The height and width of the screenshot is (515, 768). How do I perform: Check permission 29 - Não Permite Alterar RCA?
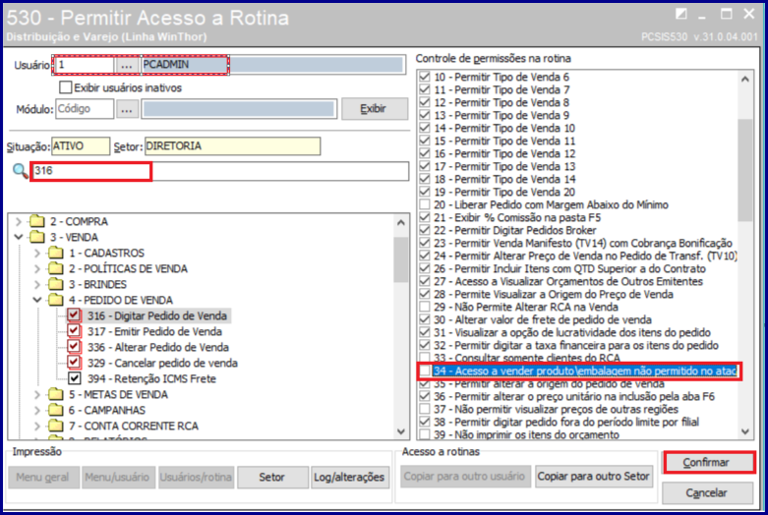click(425, 307)
